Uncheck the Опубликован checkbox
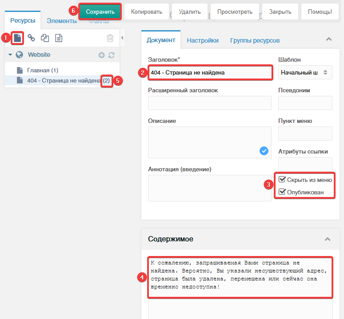Image resolution: width=344 pixels, height=319 pixels. (282, 192)
